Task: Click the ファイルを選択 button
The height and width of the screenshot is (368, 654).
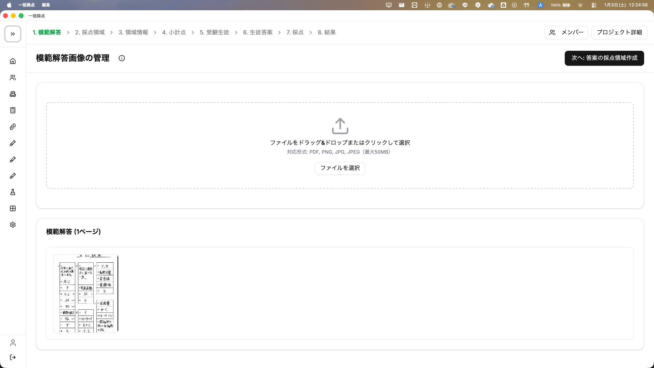Action: pos(340,168)
